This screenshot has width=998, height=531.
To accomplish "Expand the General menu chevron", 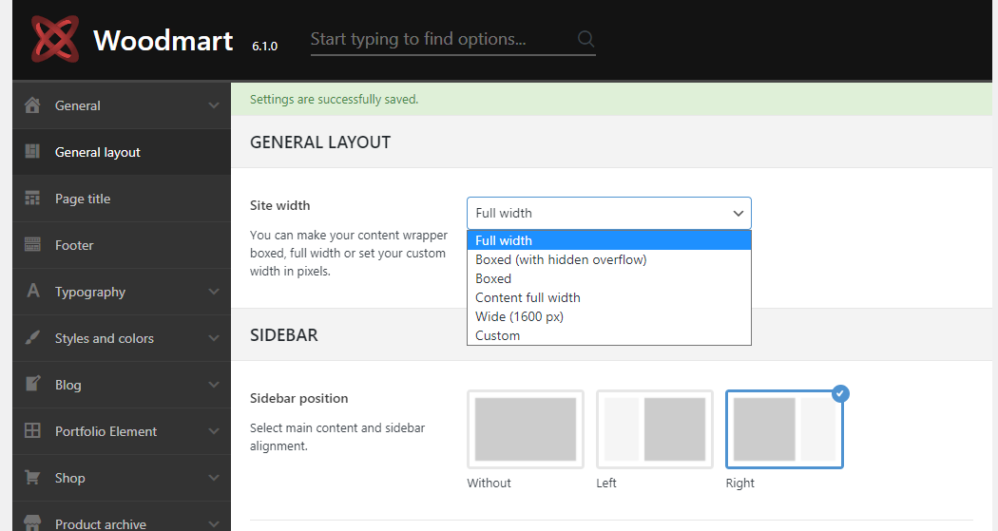I will [214, 105].
